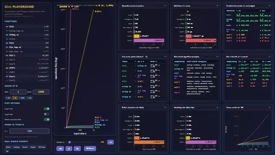The height and width of the screenshot is (155, 275).
Task: Apply the Sorting real-world preset
Action: coord(17,147)
